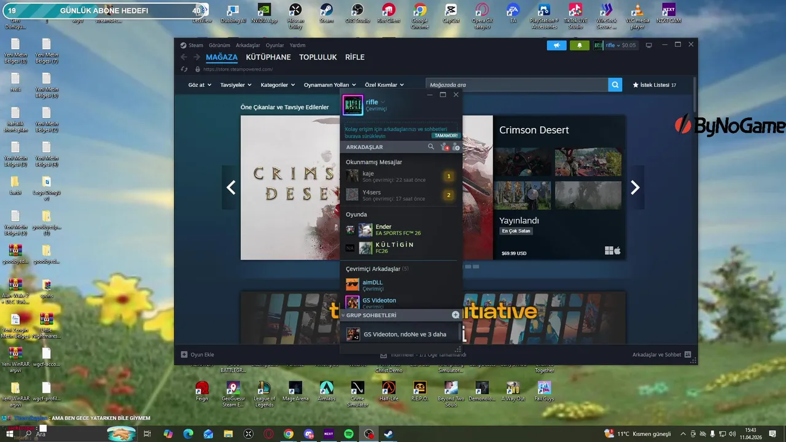The width and height of the screenshot is (786, 442).
Task: Click the TAMAMDIR! button in friends list
Action: point(446,136)
